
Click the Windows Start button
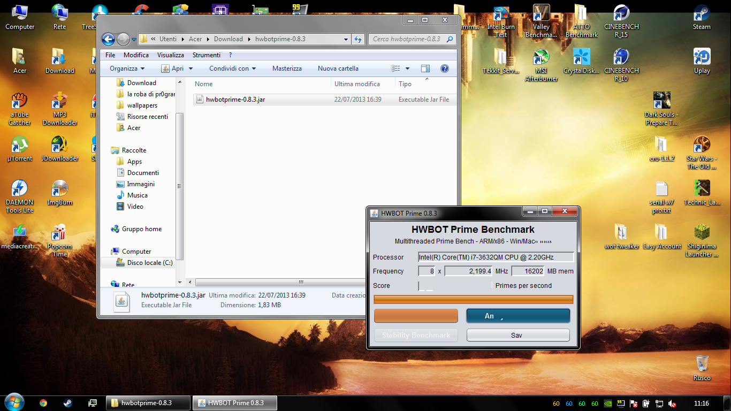13,403
